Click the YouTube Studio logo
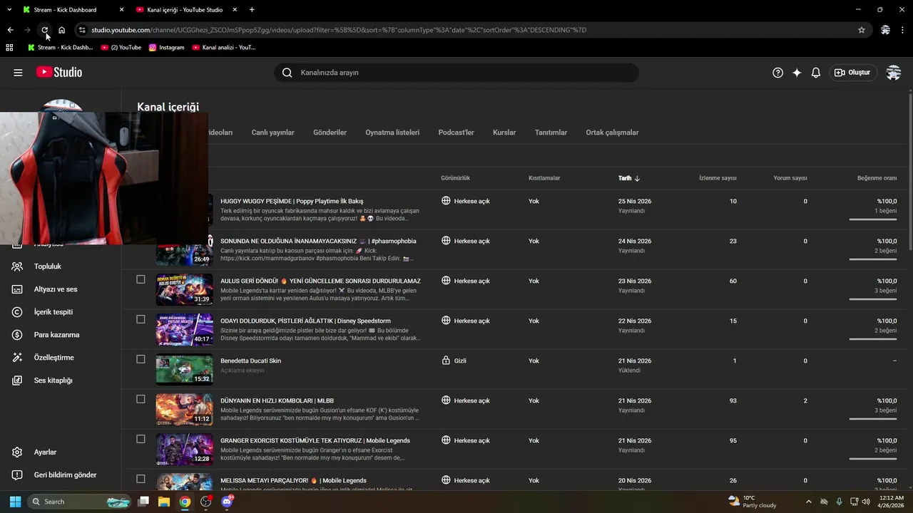913x513 pixels. click(x=59, y=73)
